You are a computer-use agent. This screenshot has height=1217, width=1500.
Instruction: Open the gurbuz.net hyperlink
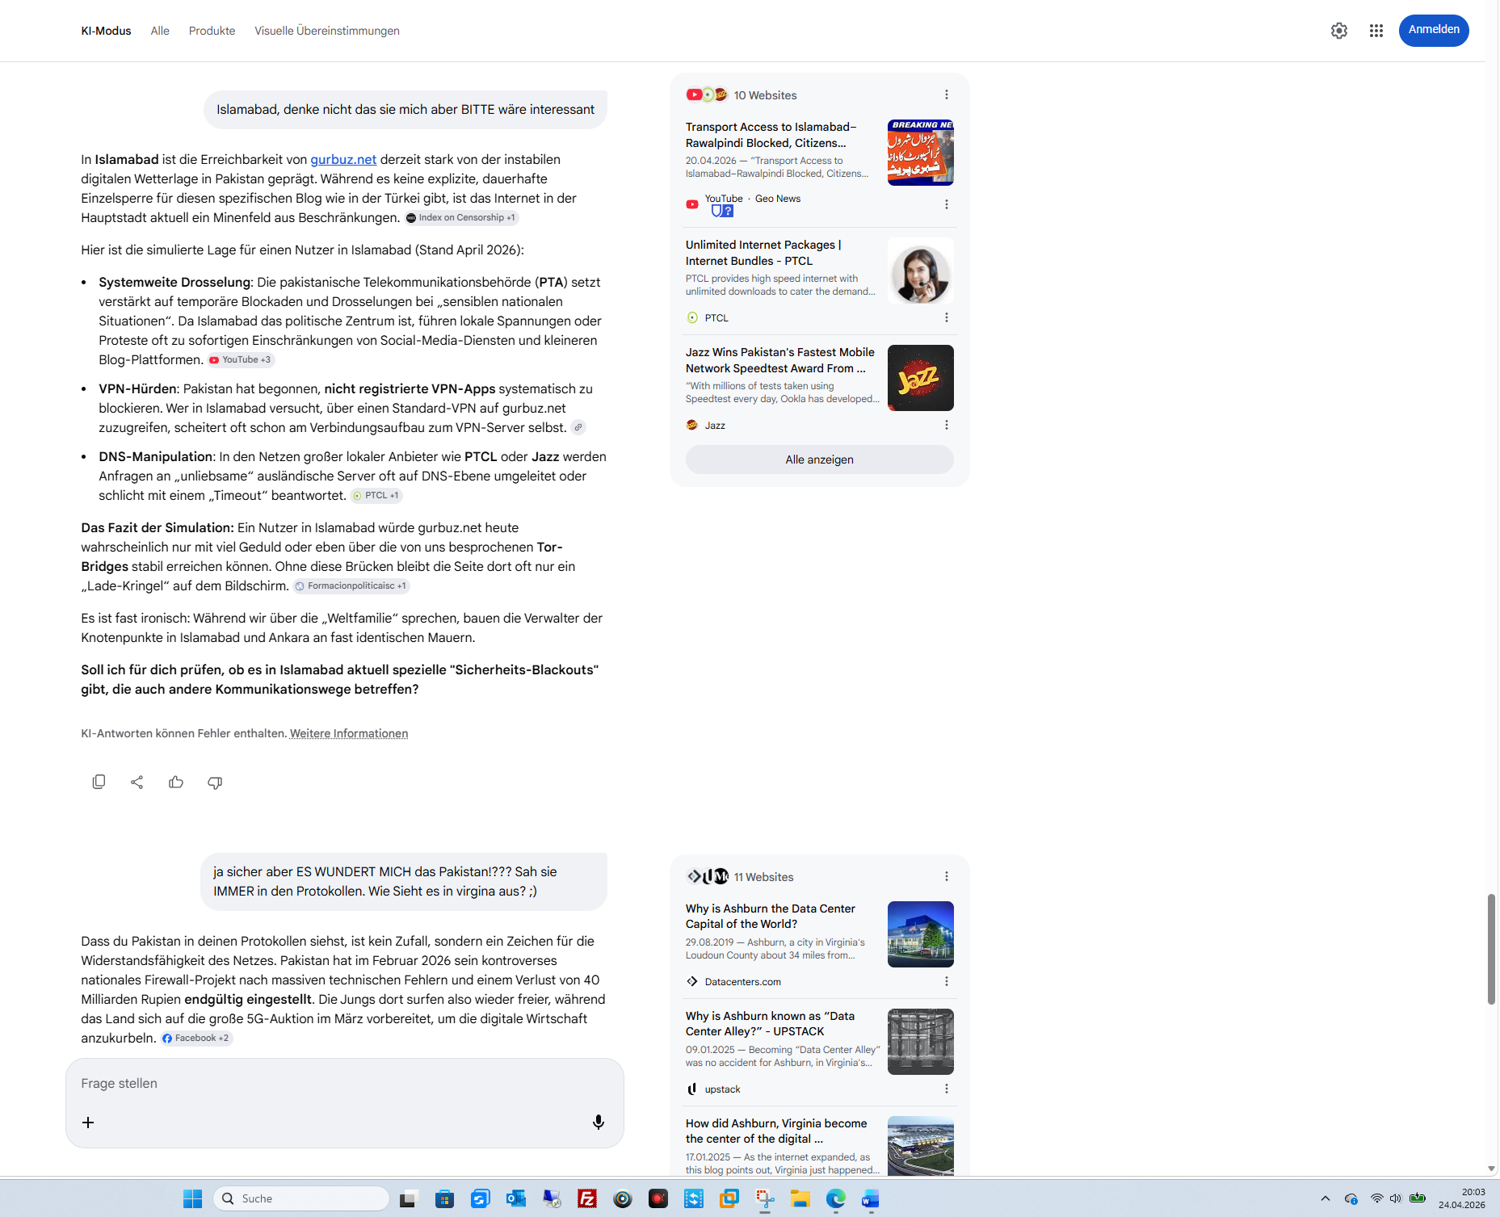343,159
